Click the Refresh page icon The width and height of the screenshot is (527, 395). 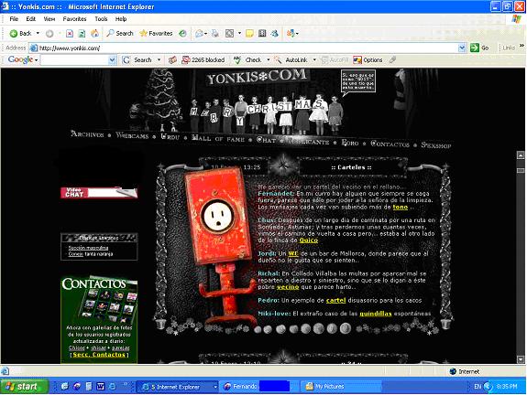click(82, 34)
